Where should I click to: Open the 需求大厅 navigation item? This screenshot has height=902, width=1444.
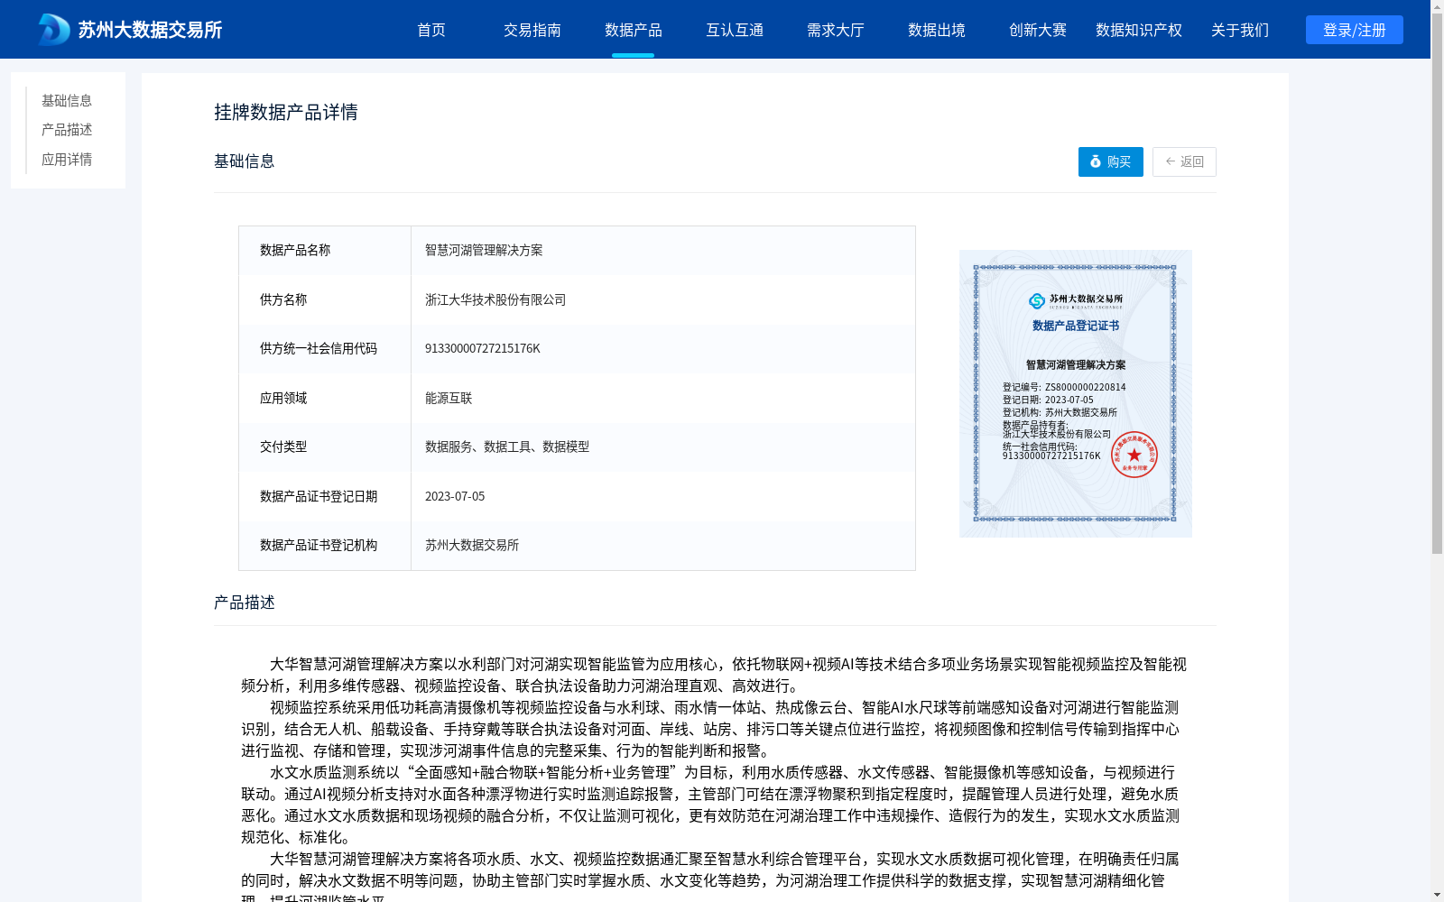tap(836, 30)
